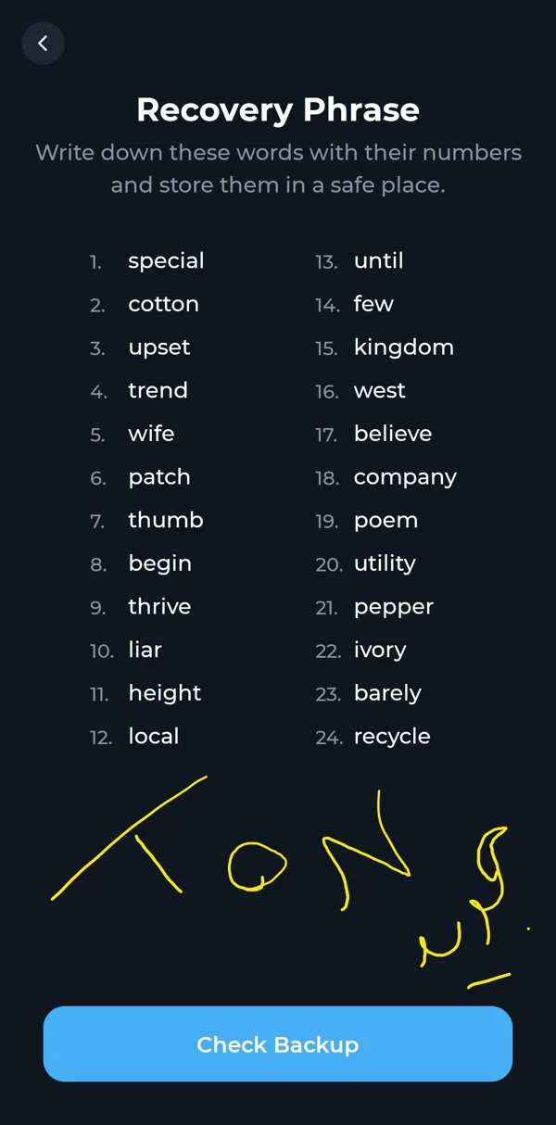556x1125 pixels.
Task: Click on the word 'trend'
Action: tap(158, 390)
